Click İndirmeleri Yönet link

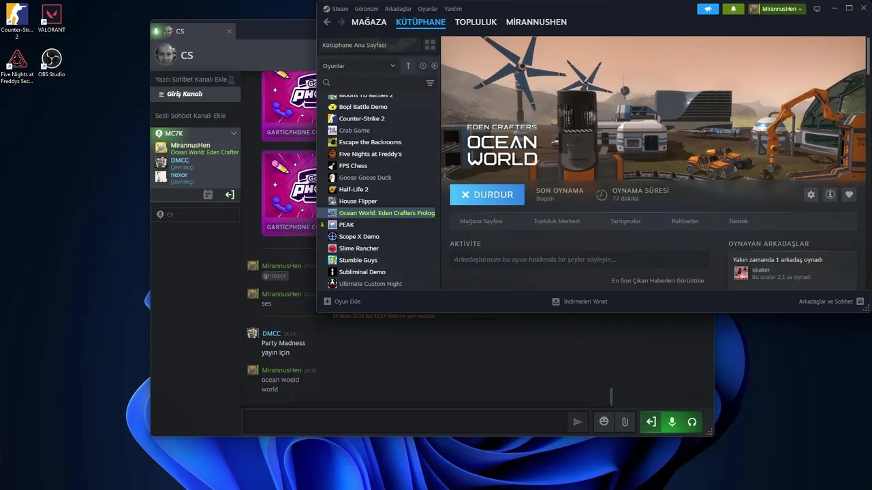(580, 301)
